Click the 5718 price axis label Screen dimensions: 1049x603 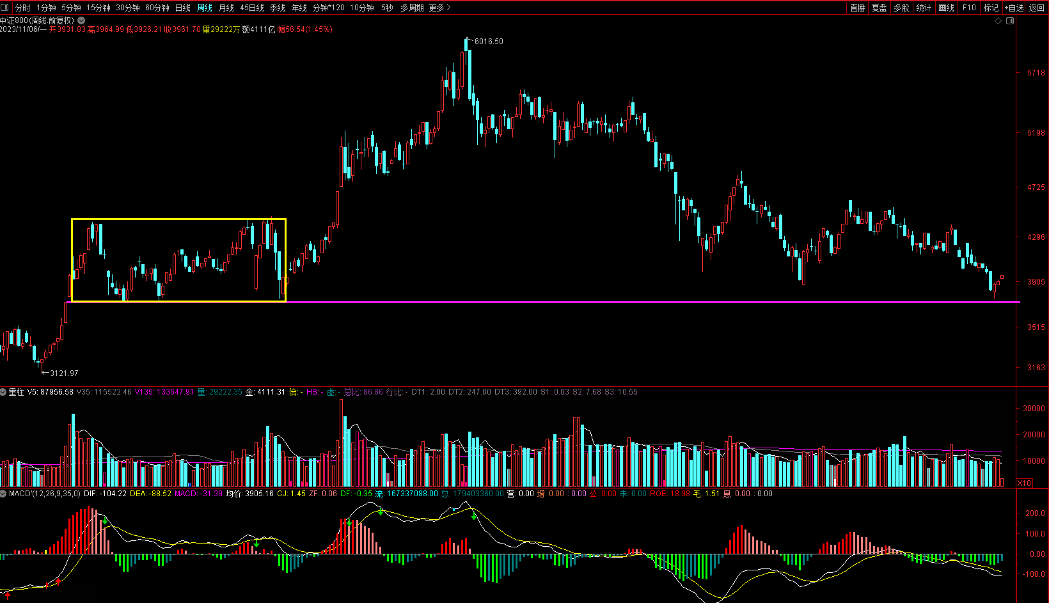click(x=1036, y=73)
